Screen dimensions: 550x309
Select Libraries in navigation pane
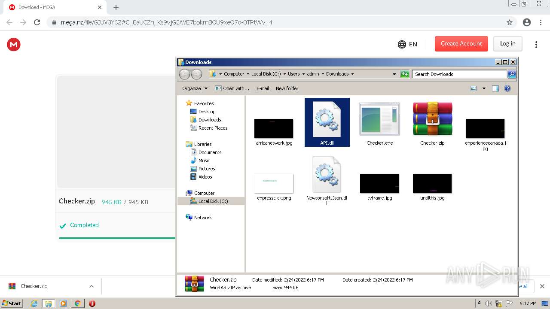point(203,144)
